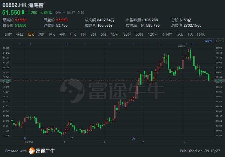Switch to the 120分 chart interval
This screenshot has width=225, height=157.
pyautogui.click(x=153, y=34)
